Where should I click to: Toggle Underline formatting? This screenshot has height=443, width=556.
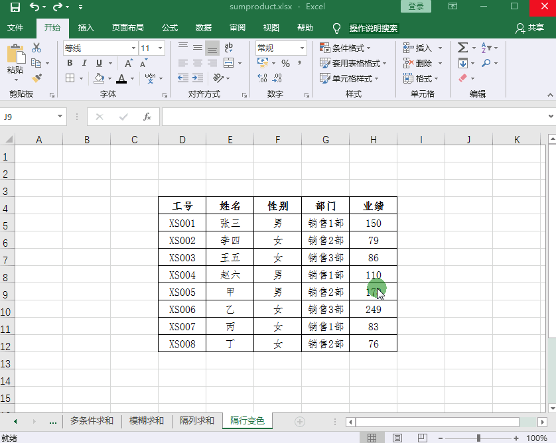click(100, 63)
